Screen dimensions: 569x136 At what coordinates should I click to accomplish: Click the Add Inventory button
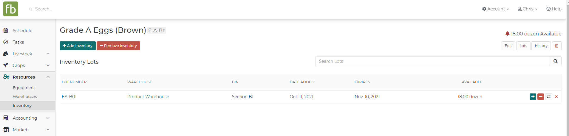coord(78,46)
